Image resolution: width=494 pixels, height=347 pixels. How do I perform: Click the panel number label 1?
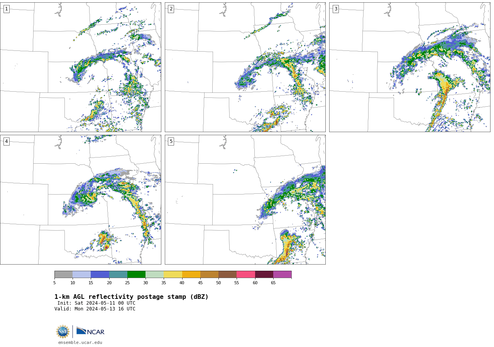point(6,9)
